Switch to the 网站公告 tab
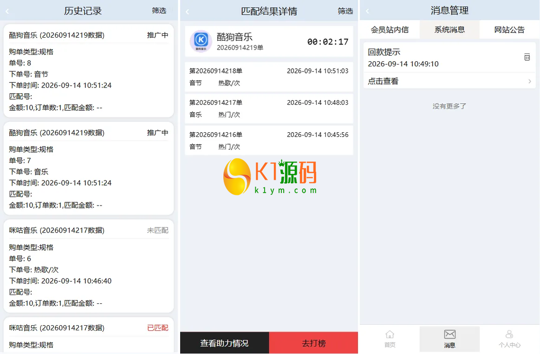Viewport: 540px width, 354px height. [x=509, y=30]
